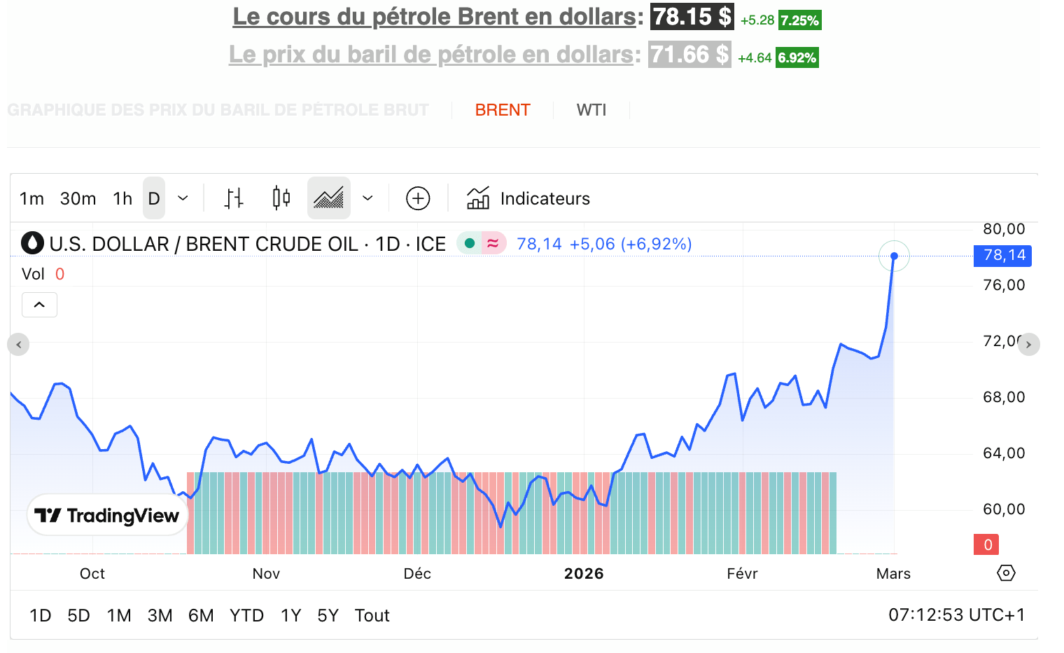The width and height of the screenshot is (1064, 653).
Task: Open the chart style dropdown chevron
Action: tap(367, 198)
